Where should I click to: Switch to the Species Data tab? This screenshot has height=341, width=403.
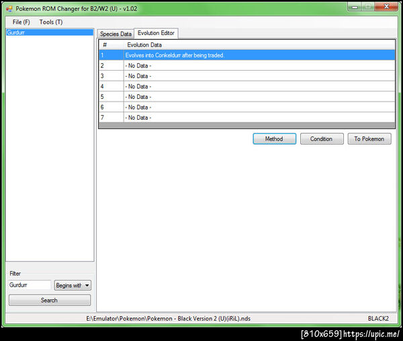(x=116, y=34)
